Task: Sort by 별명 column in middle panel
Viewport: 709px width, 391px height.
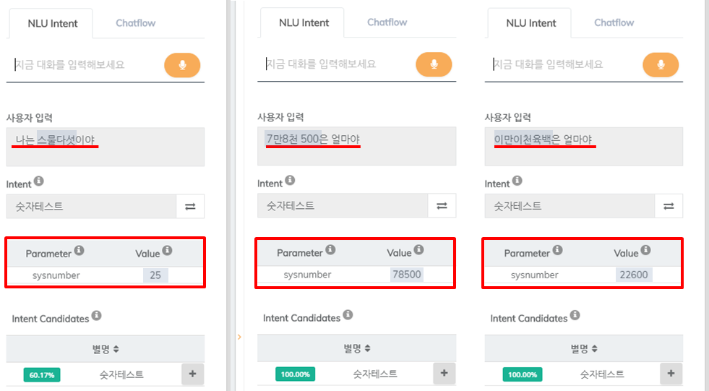Action: coord(357,348)
